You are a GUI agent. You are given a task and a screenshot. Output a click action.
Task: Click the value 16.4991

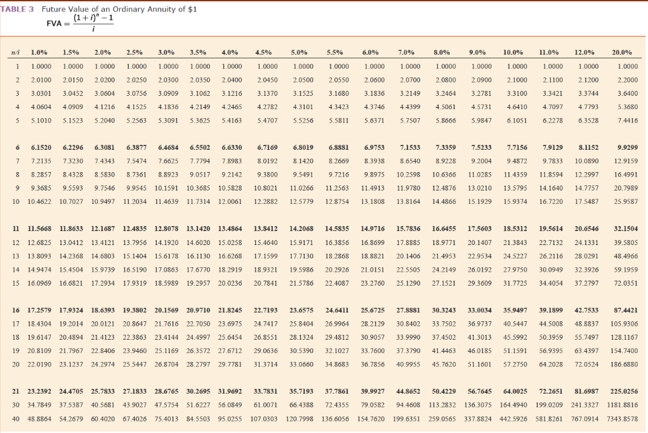[626, 175]
